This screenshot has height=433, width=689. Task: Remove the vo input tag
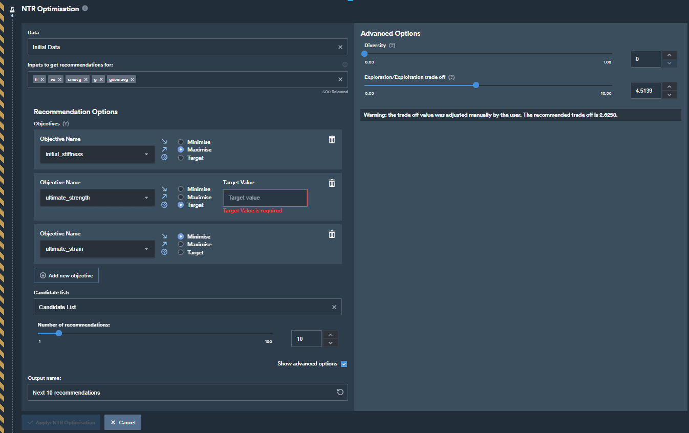coord(59,79)
